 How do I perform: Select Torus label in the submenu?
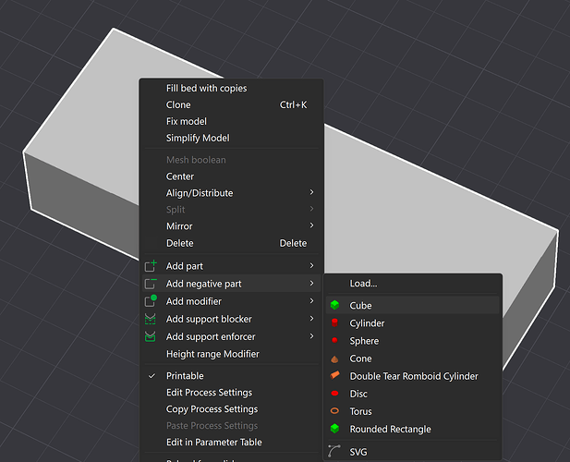[x=360, y=411]
